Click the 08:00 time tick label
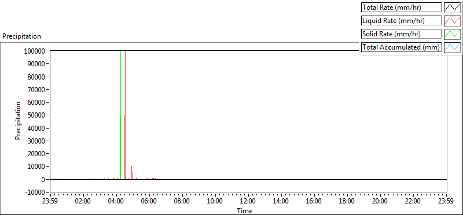 tap(182, 202)
